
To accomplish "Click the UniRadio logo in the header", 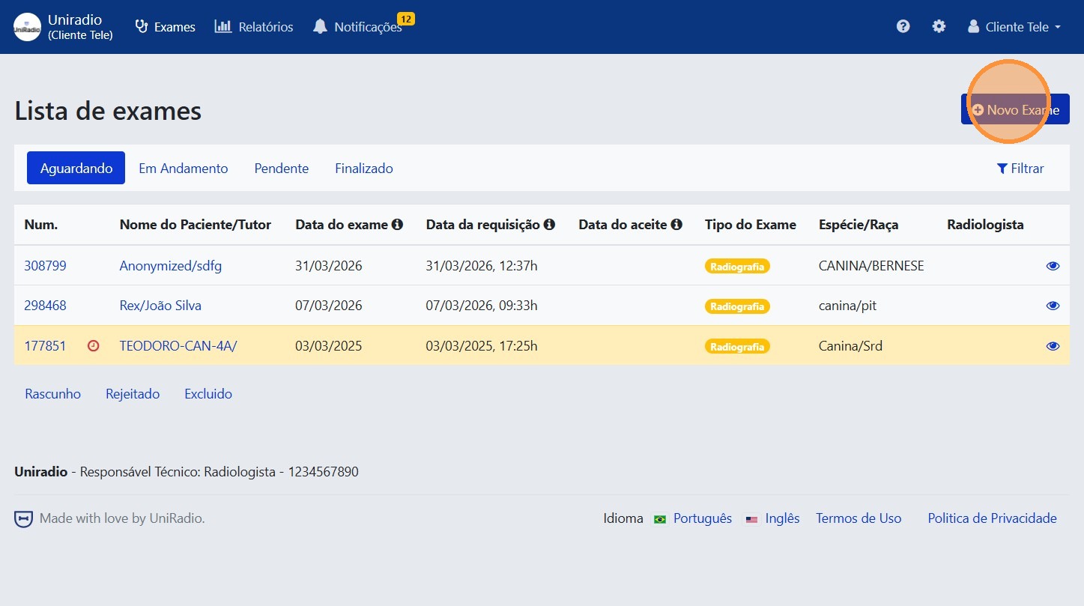I will [28, 27].
